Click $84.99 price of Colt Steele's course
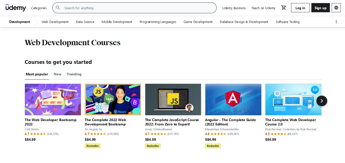The image size is (345, 163). tap(30, 139)
